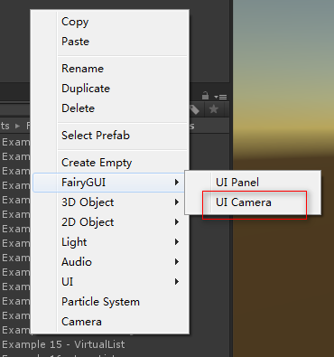Choose Camera at bottom of context menu
The height and width of the screenshot is (357, 334).
click(110, 322)
